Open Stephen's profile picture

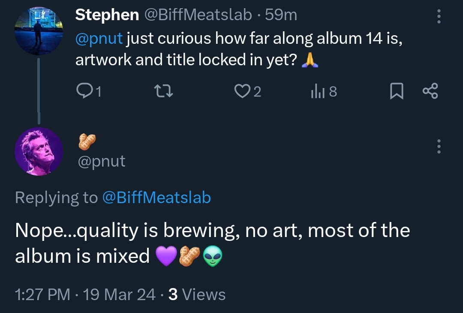click(39, 30)
